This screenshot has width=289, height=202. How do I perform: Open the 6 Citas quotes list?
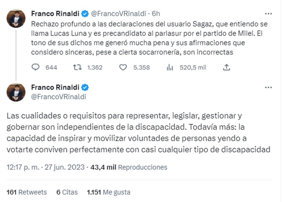pyautogui.click(x=67, y=192)
